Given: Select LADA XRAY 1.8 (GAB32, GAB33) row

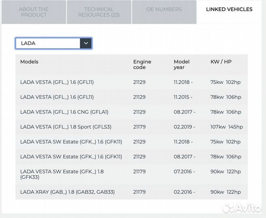Looking at the screenshot, I should tap(67, 192).
